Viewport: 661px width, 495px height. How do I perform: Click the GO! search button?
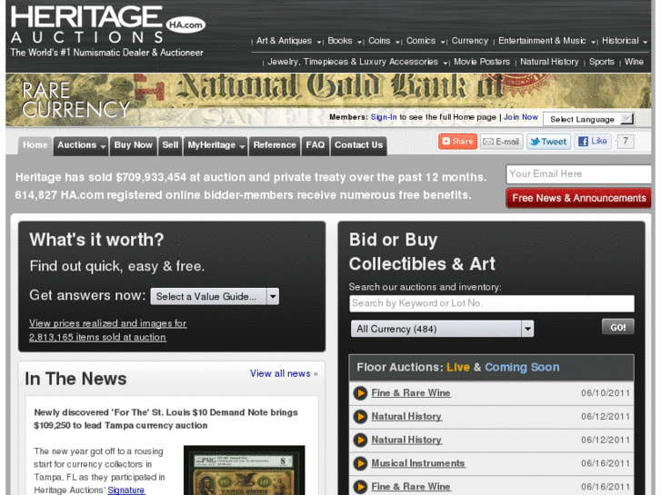[x=618, y=327]
